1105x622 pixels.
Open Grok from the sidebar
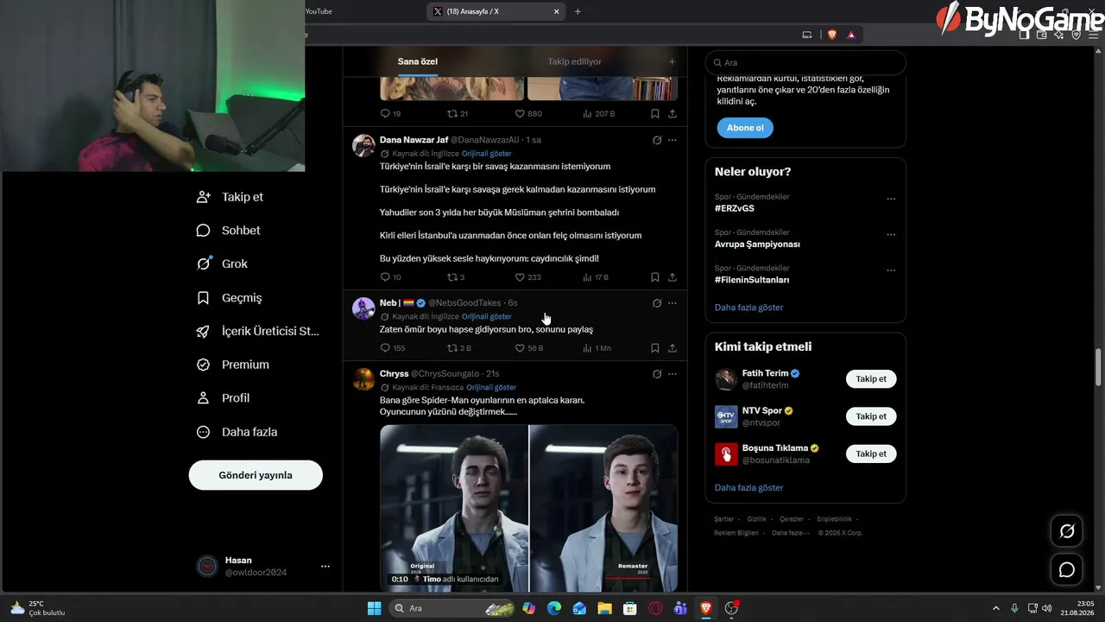click(x=223, y=264)
